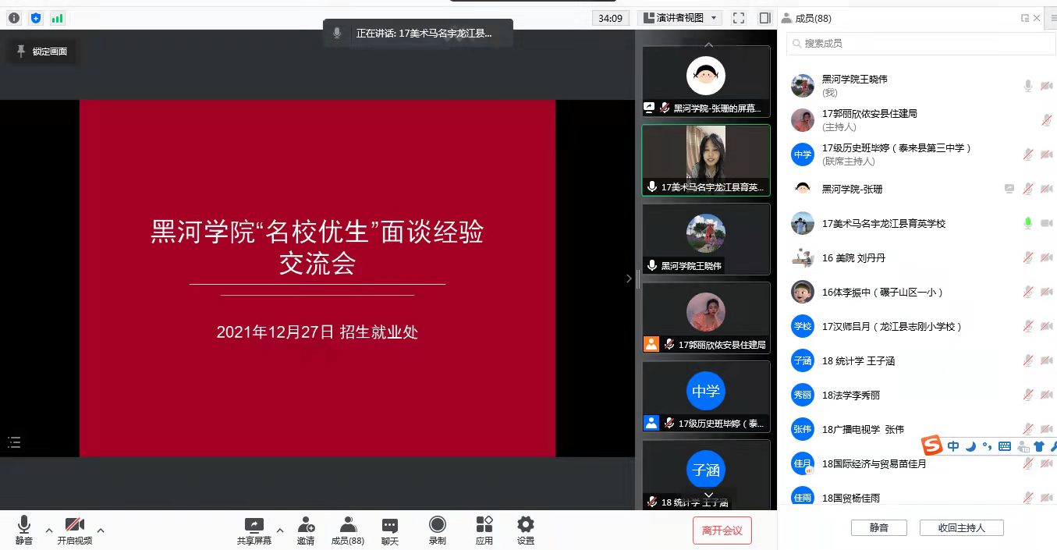This screenshot has height=550, width=1057.
Task: Click the meeting info icon top-left
Action: [14, 18]
